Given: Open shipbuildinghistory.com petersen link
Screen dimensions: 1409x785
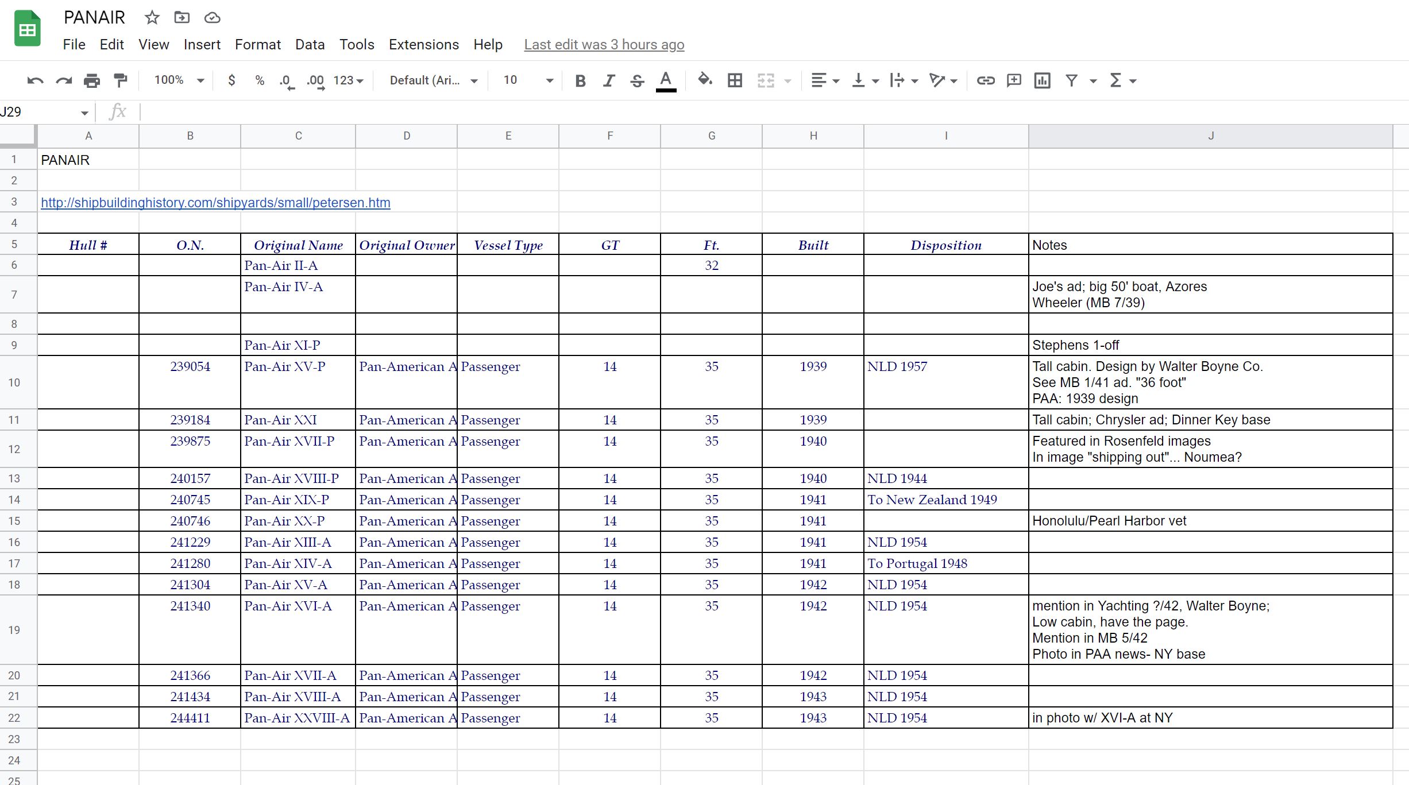Looking at the screenshot, I should point(215,203).
